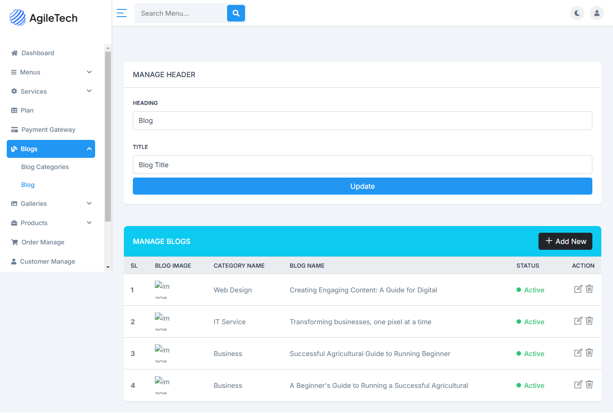The image size is (613, 413).
Task: Edit the Successful Agricultural Guide blog
Action: [578, 352]
